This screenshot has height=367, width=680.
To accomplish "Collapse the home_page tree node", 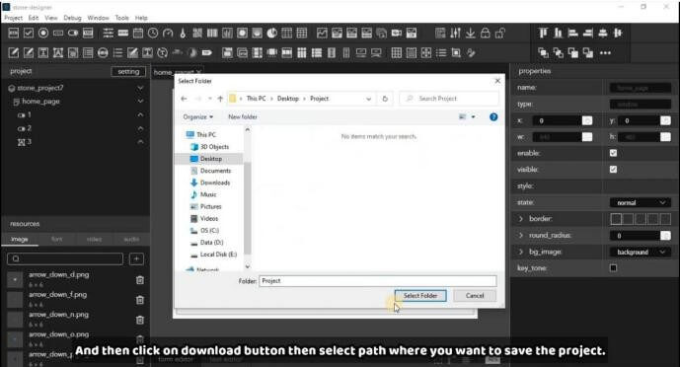I will (x=140, y=102).
